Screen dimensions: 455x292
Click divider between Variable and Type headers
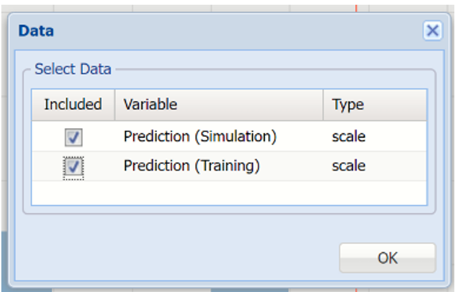coord(324,105)
